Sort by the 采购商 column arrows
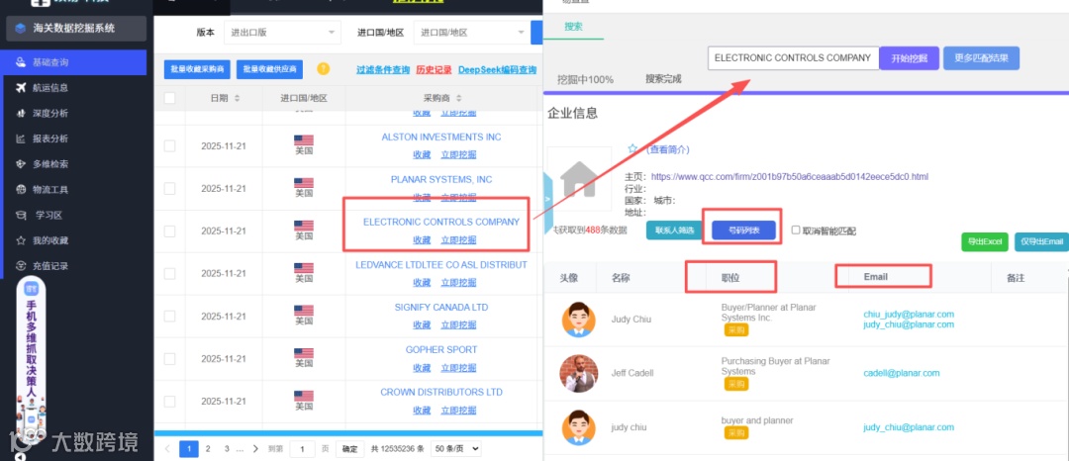This screenshot has width=1069, height=461. [x=461, y=99]
